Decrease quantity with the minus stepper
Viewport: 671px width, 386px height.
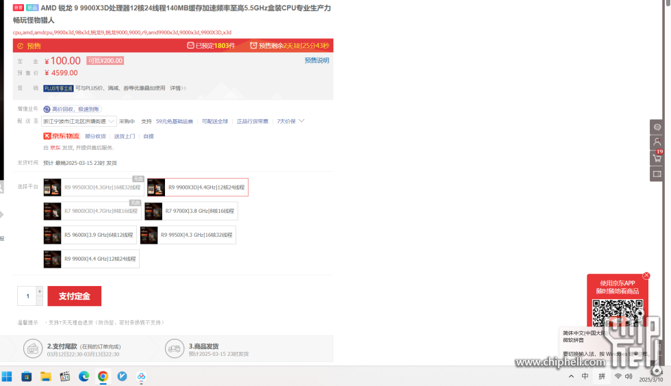[x=40, y=301]
